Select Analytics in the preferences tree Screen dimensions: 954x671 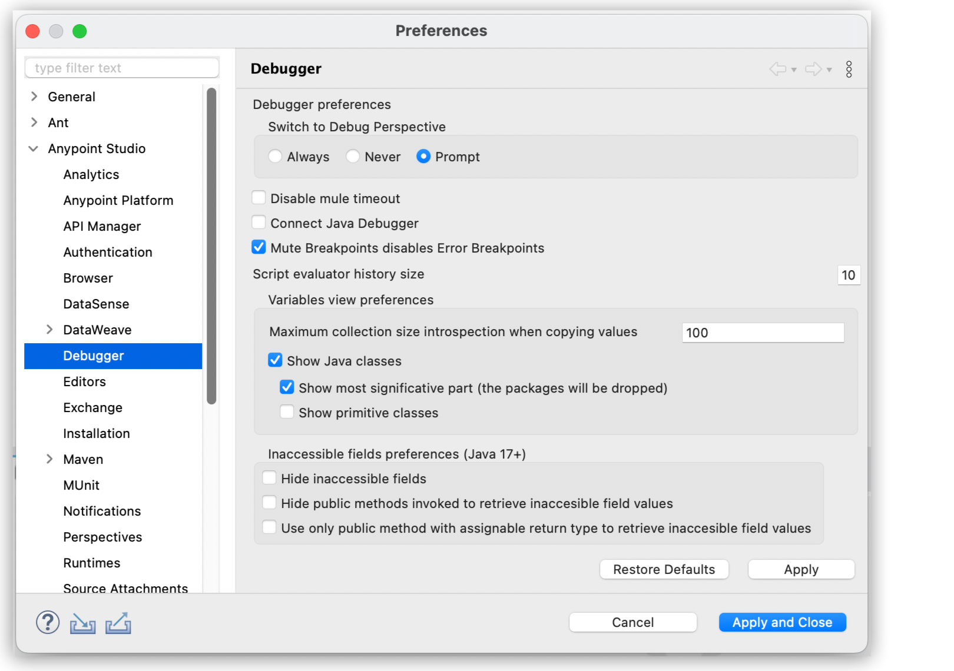coord(91,175)
